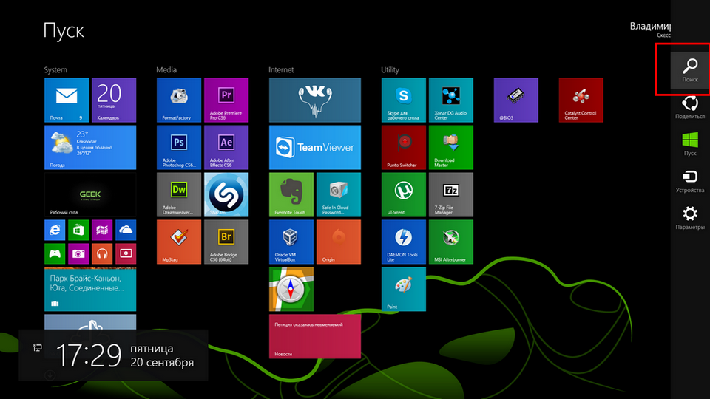This screenshot has width=710, height=399.
Task: Click the Utility group heading
Action: click(390, 69)
